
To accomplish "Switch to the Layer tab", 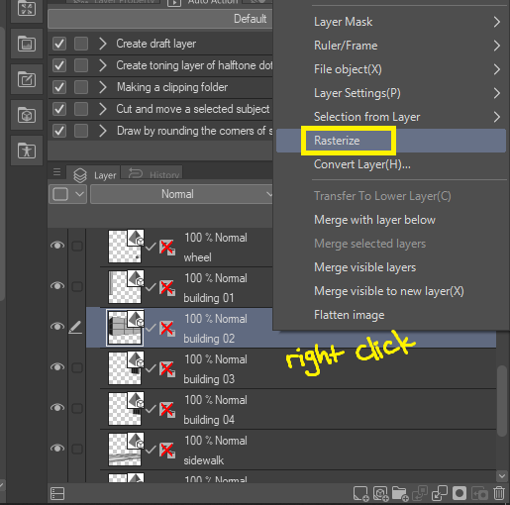I will click(94, 174).
